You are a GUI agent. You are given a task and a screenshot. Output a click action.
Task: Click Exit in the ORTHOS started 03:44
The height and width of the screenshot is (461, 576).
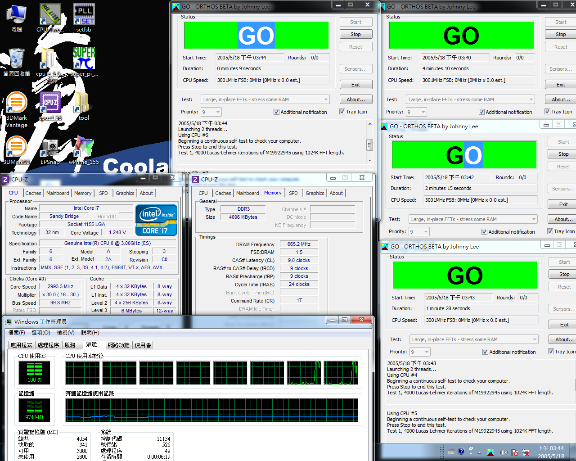pyautogui.click(x=355, y=85)
